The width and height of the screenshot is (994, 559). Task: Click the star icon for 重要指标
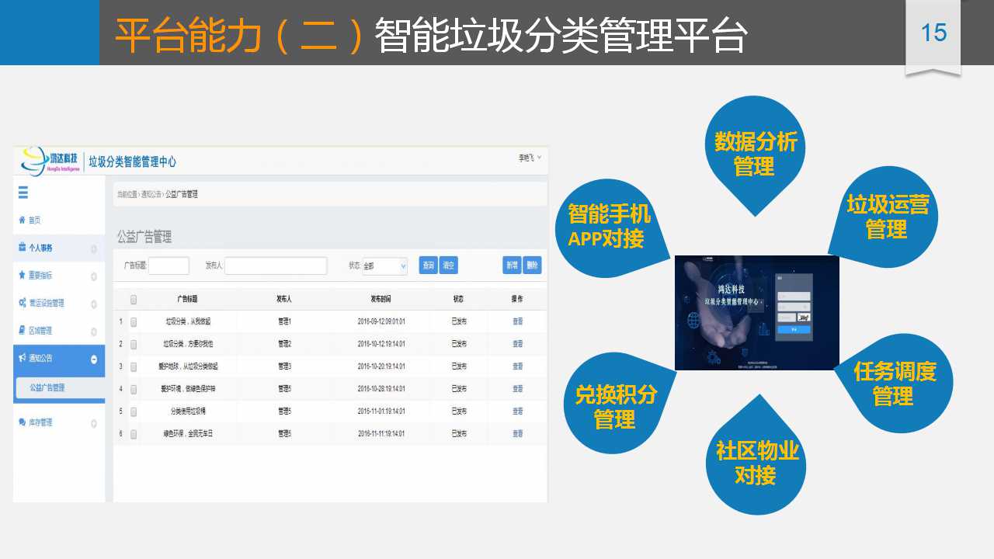[x=22, y=276]
